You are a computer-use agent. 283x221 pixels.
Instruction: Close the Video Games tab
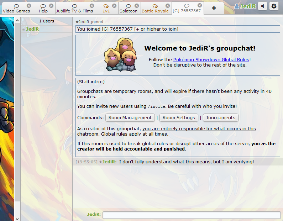tap(29, 6)
